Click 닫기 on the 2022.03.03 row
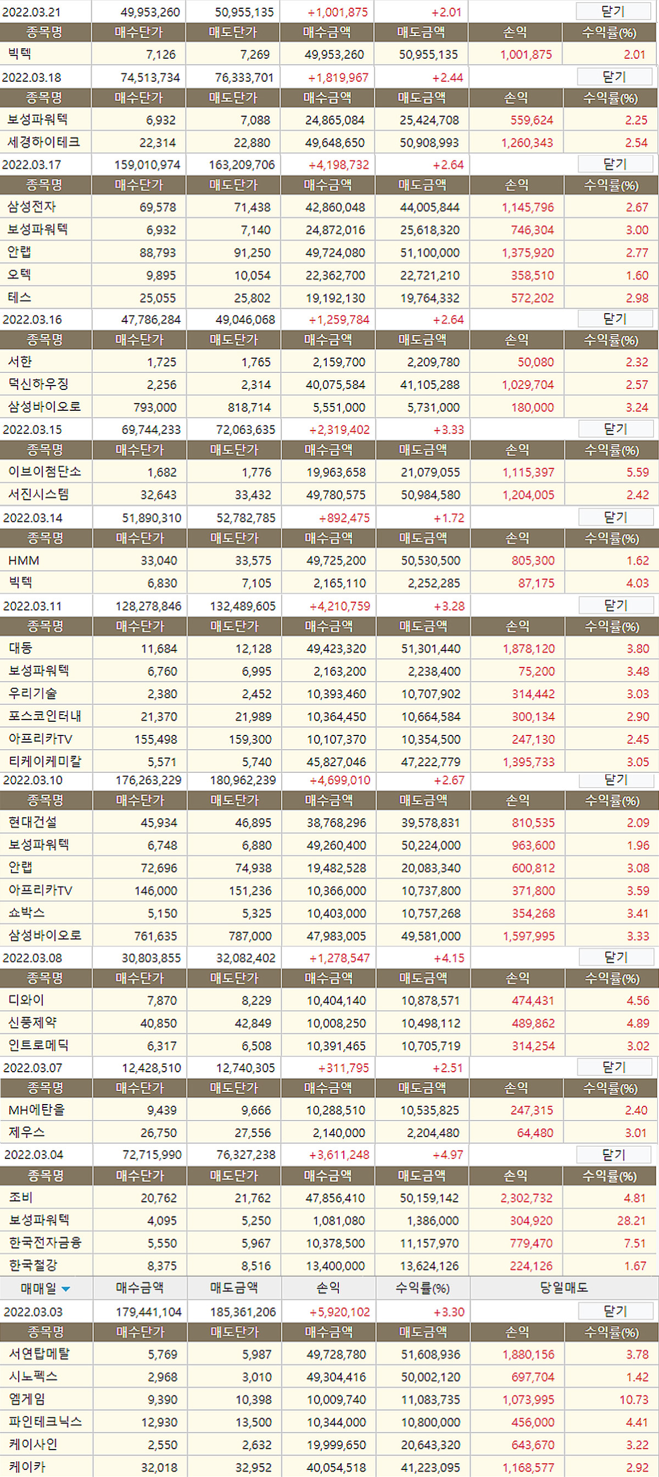 tap(615, 1311)
